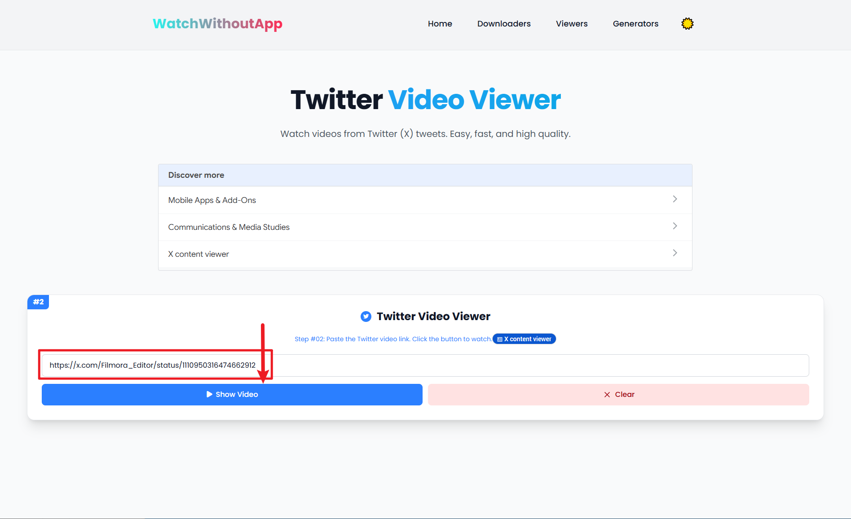
Task: Open the Viewers menu
Action: 572,24
